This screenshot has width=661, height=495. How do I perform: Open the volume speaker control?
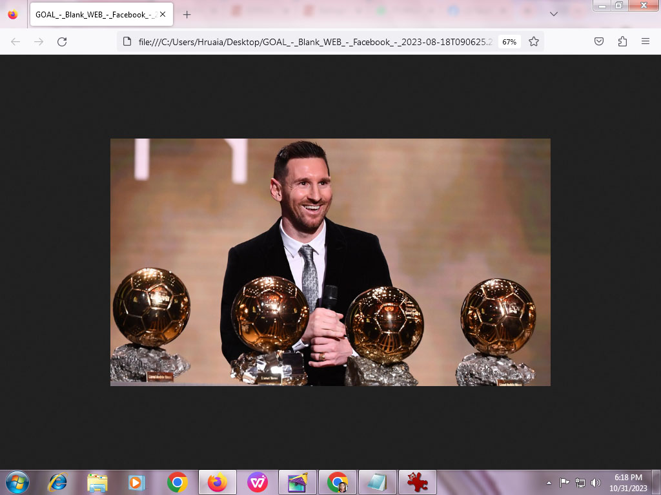(595, 482)
